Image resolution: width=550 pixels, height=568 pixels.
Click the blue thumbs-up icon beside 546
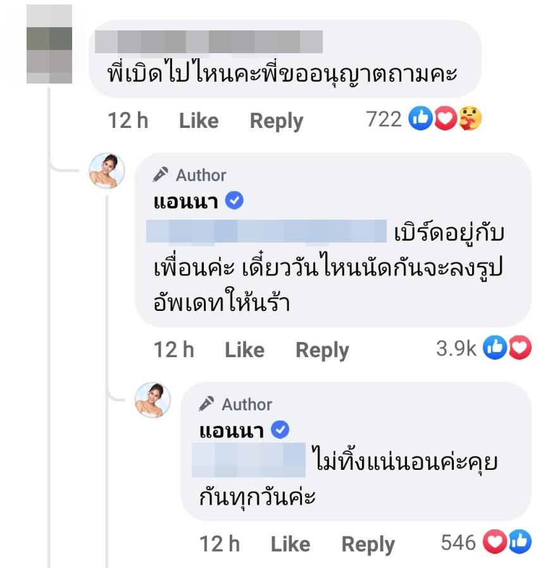(520, 542)
